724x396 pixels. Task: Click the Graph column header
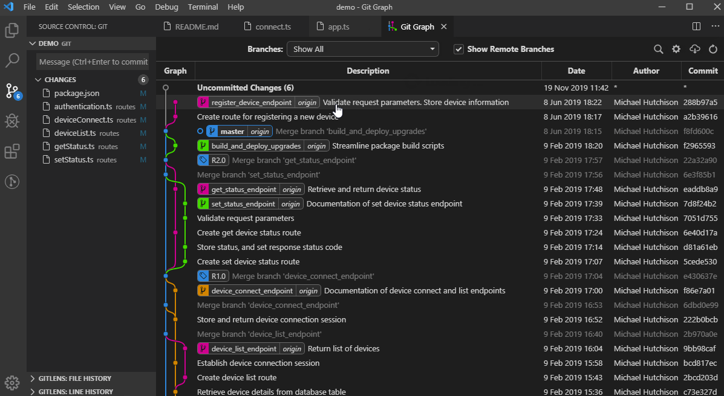[x=175, y=71]
